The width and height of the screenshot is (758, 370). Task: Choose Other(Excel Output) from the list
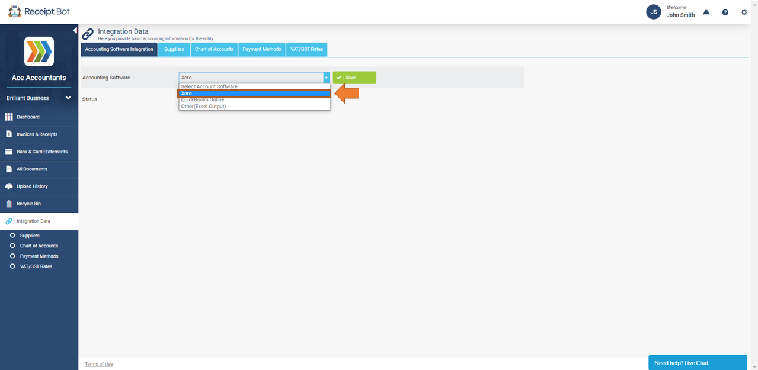click(x=254, y=106)
